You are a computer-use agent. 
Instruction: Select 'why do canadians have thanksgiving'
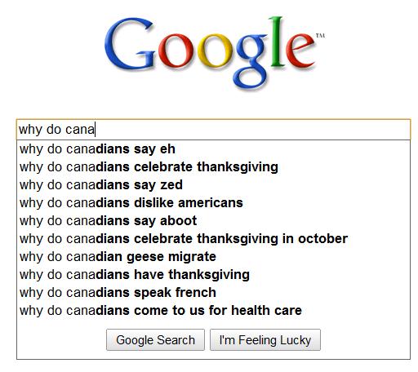pyautogui.click(x=213, y=275)
